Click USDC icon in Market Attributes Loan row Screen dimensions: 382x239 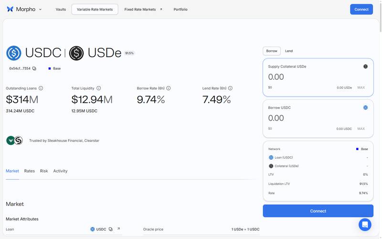coord(93,229)
